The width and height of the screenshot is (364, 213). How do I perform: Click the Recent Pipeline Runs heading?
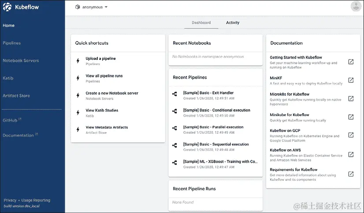[x=194, y=189]
